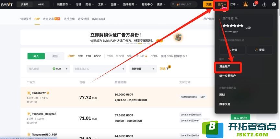Open advertiser Реклама_Покупай profile
280x139 pixels.
coord(44,114)
